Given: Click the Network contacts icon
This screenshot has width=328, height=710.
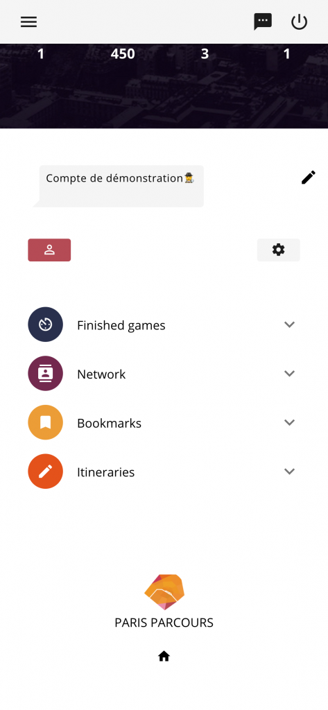Looking at the screenshot, I should click(x=45, y=373).
